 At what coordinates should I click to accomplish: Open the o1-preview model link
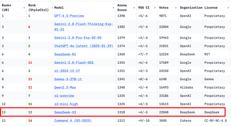coord(64,96)
